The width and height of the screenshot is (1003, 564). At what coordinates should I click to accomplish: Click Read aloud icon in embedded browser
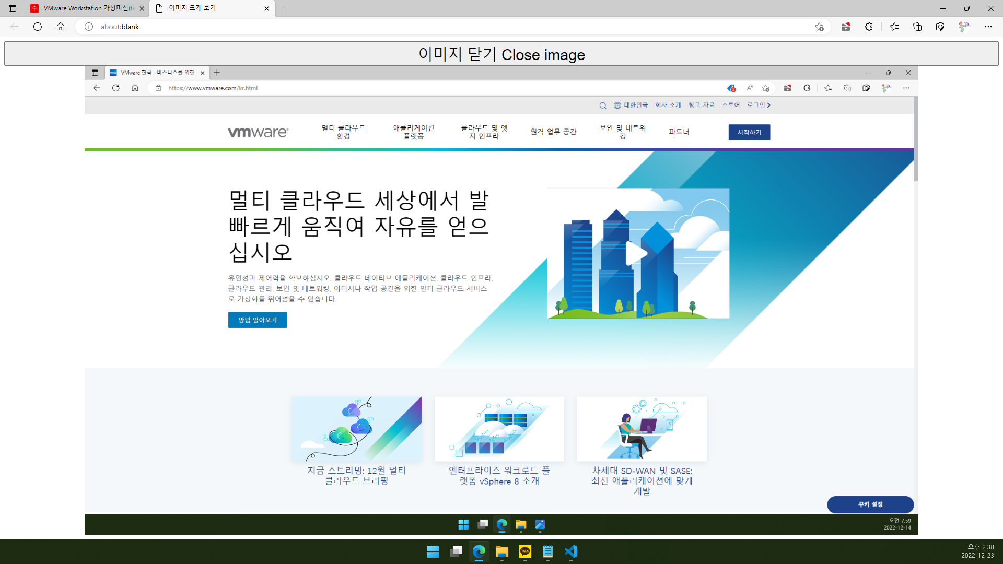(x=750, y=88)
